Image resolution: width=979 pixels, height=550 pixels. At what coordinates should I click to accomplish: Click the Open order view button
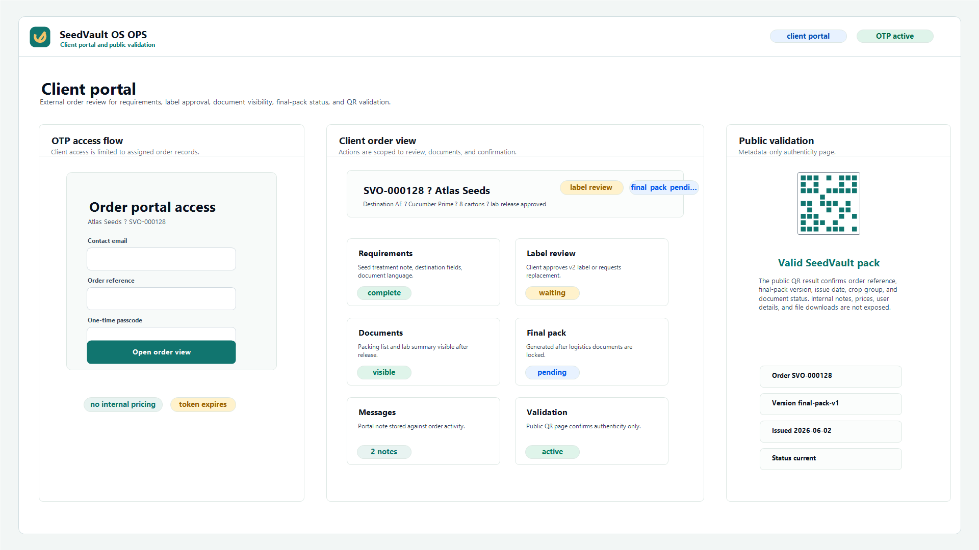(161, 352)
